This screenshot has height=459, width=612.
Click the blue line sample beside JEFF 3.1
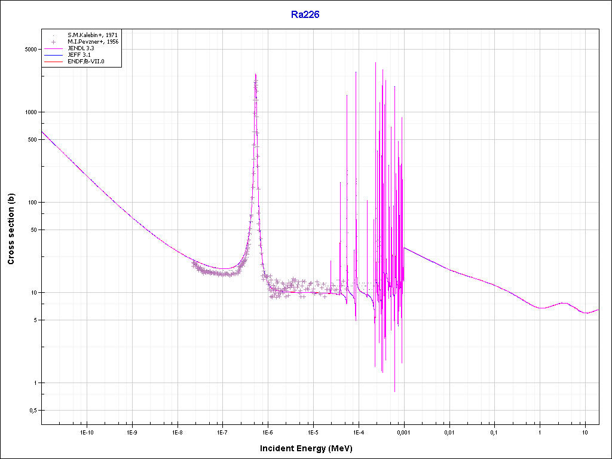pos(54,55)
